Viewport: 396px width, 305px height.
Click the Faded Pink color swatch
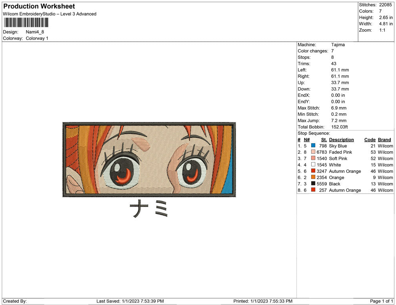point(313,152)
